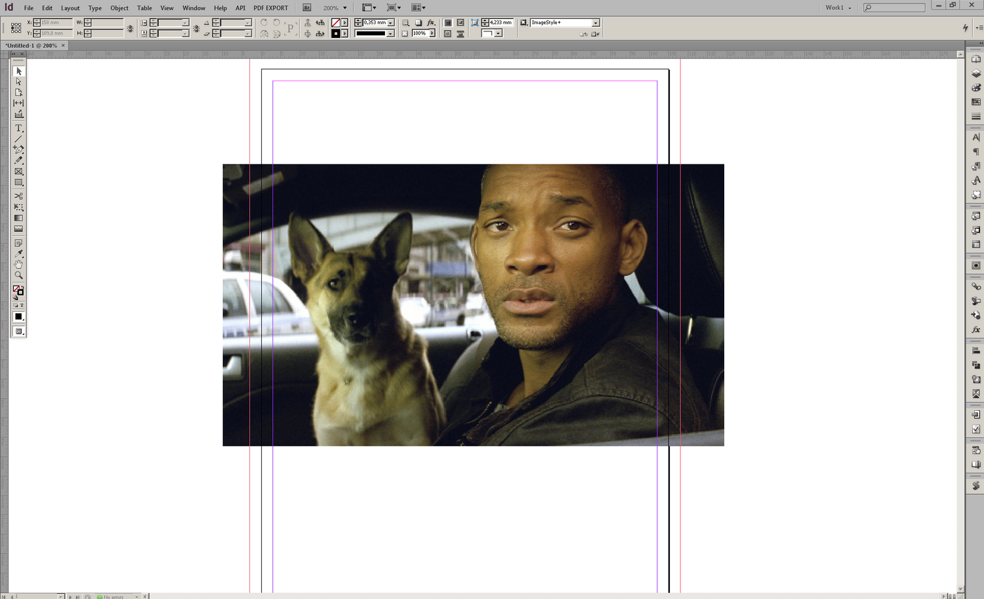This screenshot has height=599, width=984.
Task: Switch to the Untitled-1 @ 200% document tab
Action: click(31, 45)
